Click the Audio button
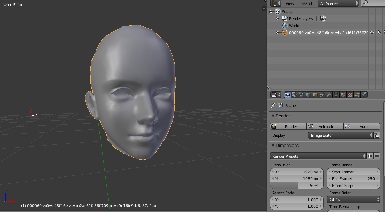Image resolution: width=385 pixels, height=212 pixels. [362, 127]
